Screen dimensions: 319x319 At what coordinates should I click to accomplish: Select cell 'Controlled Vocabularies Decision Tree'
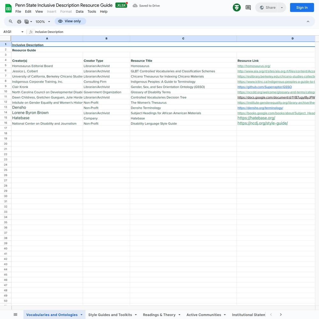pyautogui.click(x=183, y=97)
